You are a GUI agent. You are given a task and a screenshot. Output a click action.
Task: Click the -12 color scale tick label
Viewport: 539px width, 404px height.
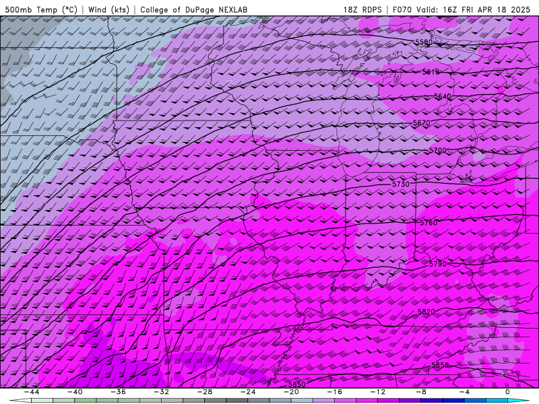(x=378, y=392)
